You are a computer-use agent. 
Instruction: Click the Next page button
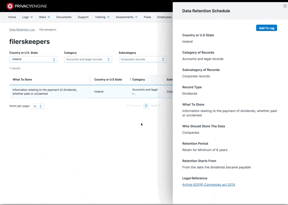point(156,106)
